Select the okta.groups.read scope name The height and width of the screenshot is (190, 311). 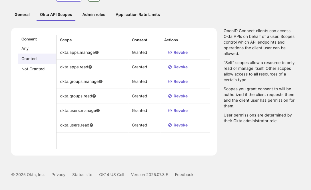point(76,96)
